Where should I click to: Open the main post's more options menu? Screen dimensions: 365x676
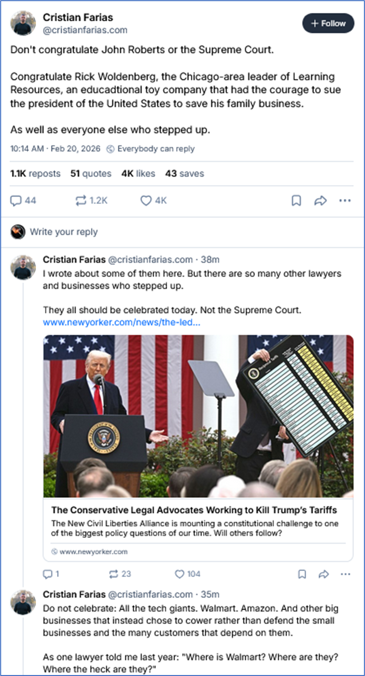coord(345,200)
